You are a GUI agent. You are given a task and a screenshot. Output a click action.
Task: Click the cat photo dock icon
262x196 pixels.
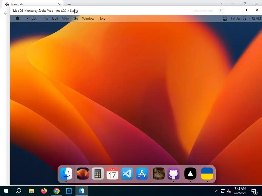159,174
